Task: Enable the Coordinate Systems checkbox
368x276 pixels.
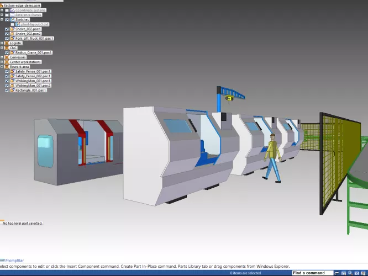Action: 7,10
